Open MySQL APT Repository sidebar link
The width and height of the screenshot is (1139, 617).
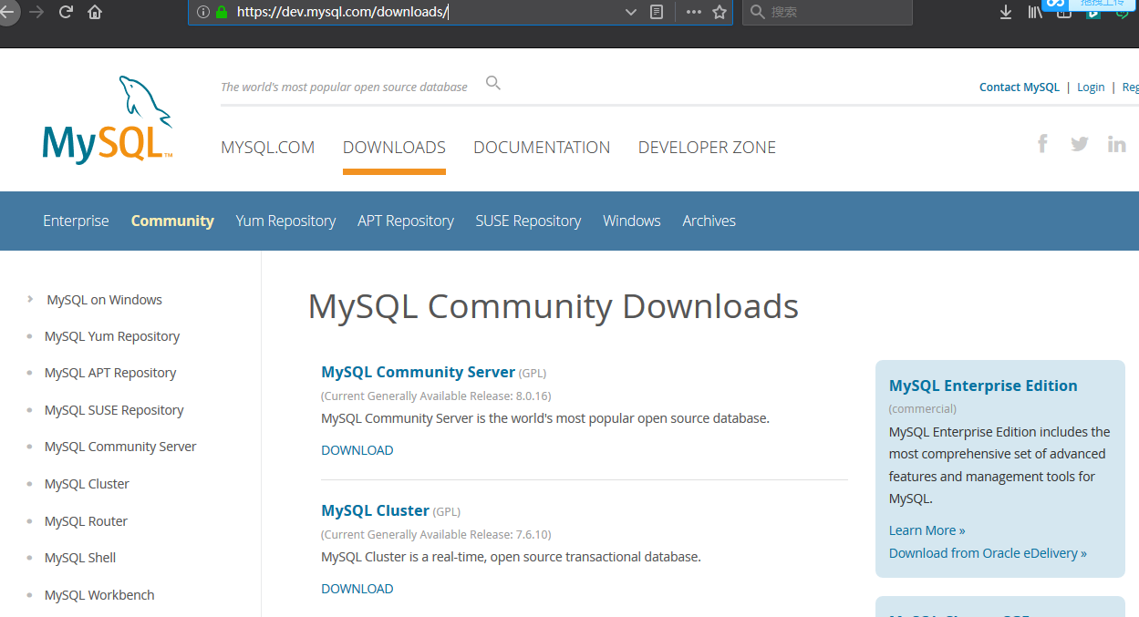[110, 373]
